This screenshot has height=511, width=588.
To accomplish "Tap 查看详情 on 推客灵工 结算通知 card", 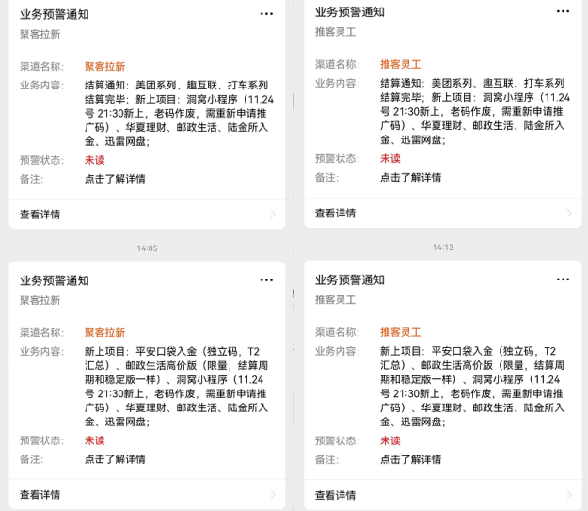I will (x=336, y=214).
